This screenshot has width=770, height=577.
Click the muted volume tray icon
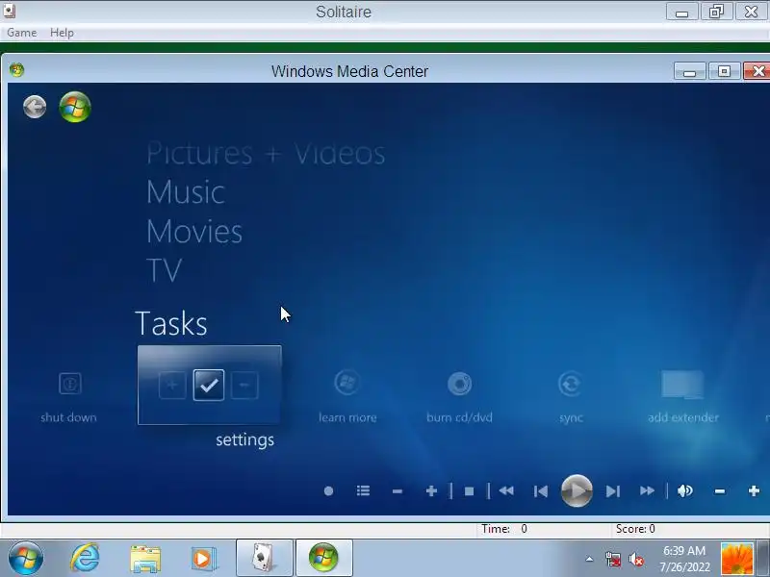pos(636,559)
